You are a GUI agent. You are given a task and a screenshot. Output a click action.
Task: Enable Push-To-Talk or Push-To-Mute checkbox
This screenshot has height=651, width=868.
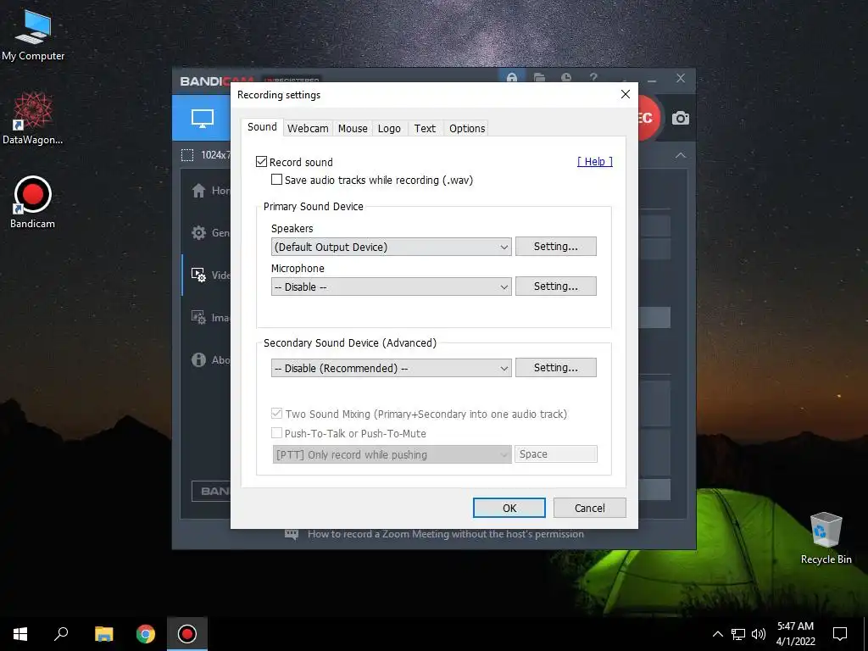coord(277,433)
